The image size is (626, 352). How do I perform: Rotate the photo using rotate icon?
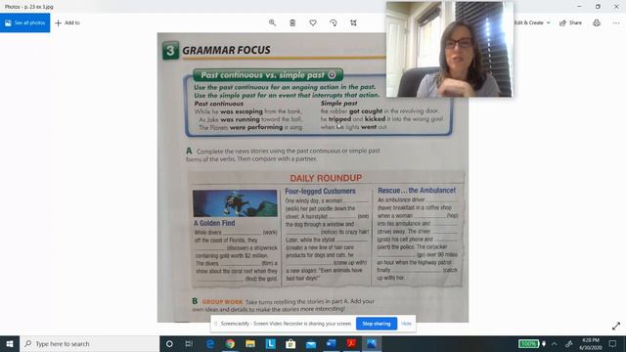[x=334, y=22]
